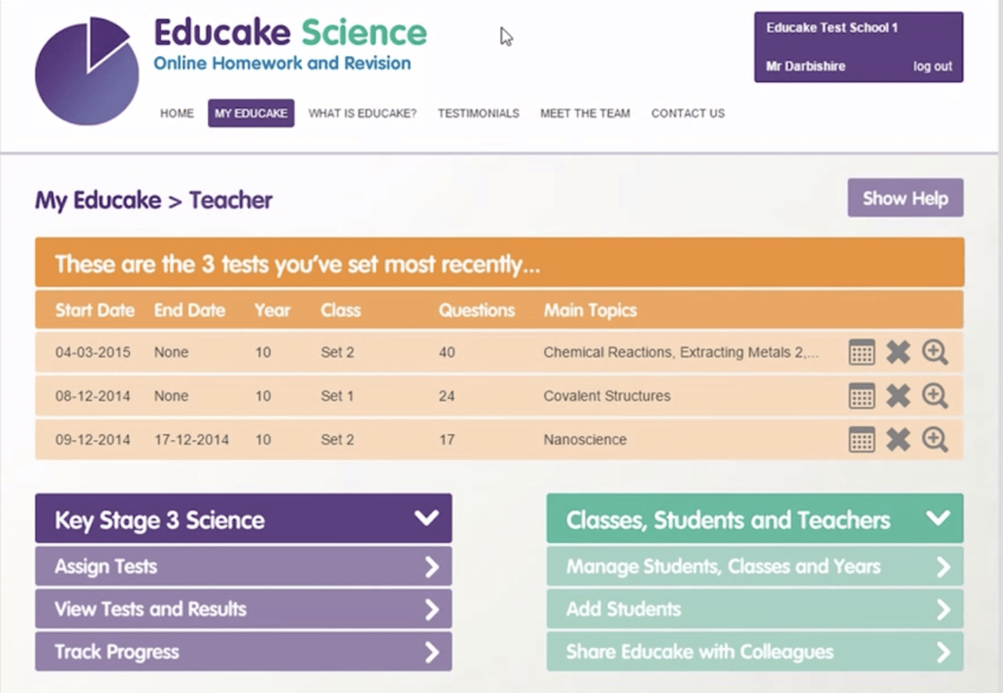View details with the magnifier icon on the first test
The image size is (1003, 693).
pyautogui.click(x=934, y=352)
